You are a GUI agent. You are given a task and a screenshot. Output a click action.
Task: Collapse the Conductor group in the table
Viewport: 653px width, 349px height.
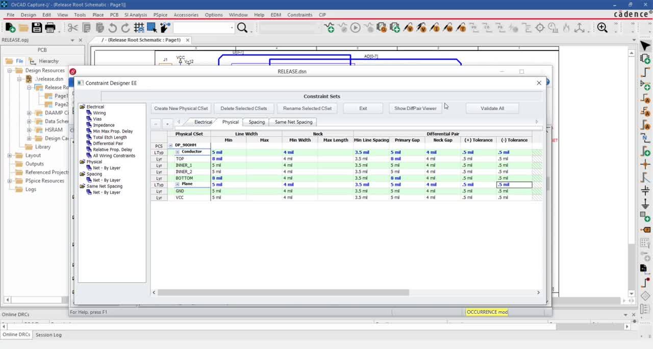click(x=177, y=151)
